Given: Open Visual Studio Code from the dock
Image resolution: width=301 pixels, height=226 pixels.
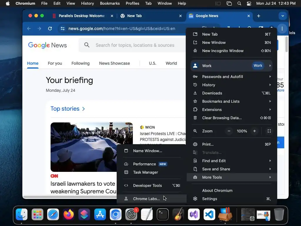Looking at the screenshot, I should tap(209, 214).
